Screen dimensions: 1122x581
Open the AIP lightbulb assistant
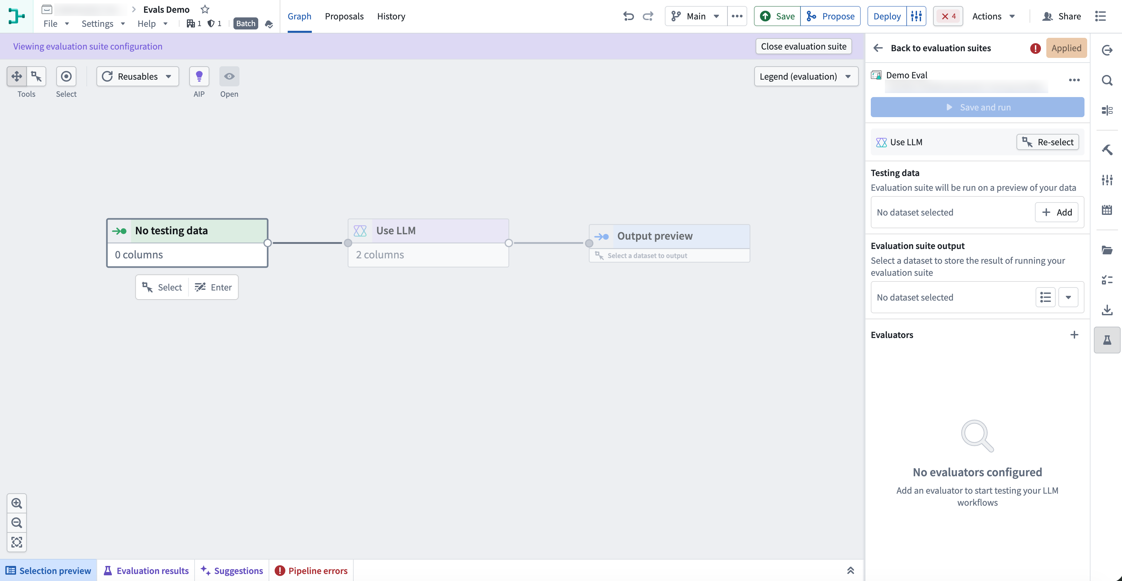(x=199, y=76)
